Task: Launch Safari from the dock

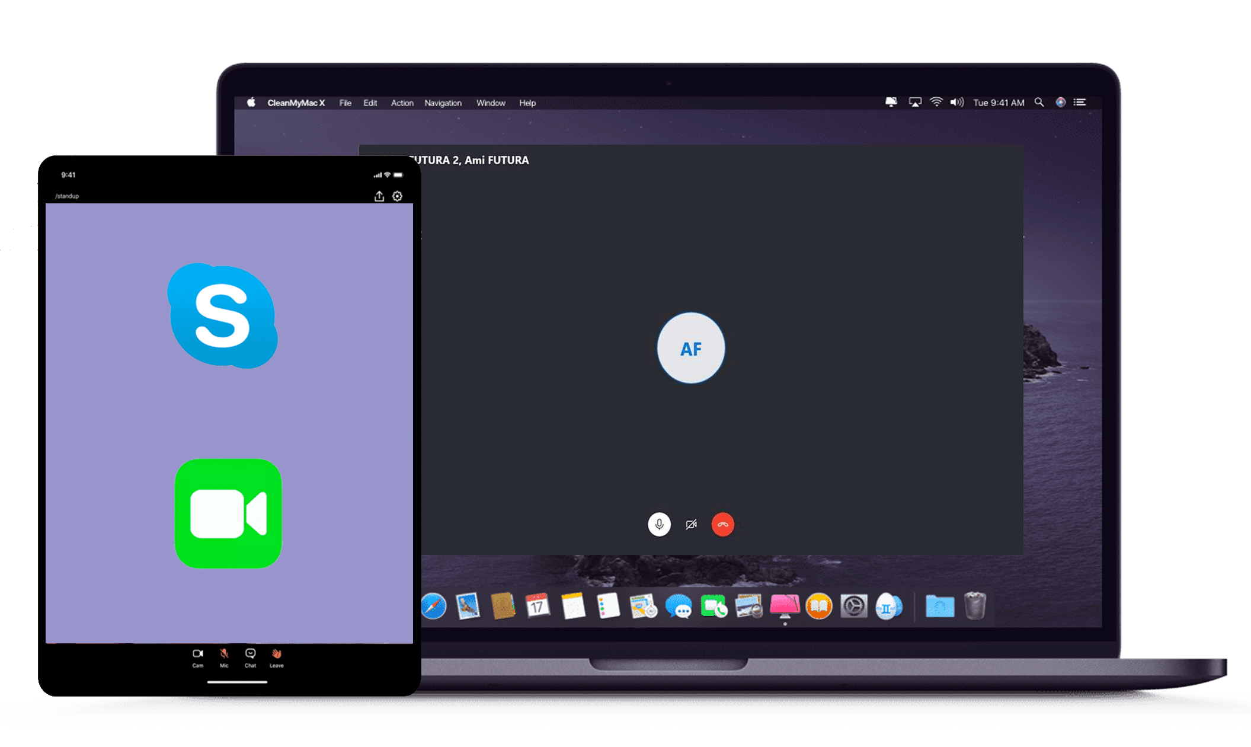Action: [x=434, y=606]
